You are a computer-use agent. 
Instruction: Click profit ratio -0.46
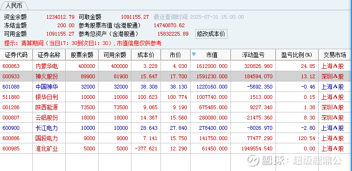pos(308,87)
